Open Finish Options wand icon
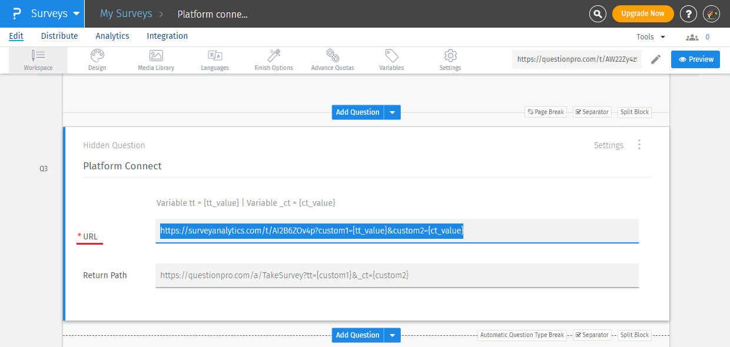730x347 pixels. [x=274, y=60]
